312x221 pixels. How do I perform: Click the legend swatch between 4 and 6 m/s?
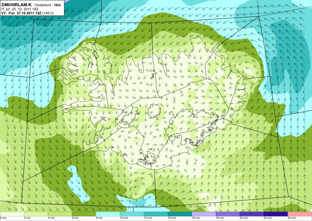(x=60, y=214)
